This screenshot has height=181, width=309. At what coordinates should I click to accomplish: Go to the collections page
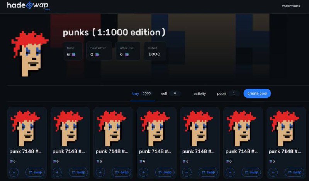tap(291, 6)
